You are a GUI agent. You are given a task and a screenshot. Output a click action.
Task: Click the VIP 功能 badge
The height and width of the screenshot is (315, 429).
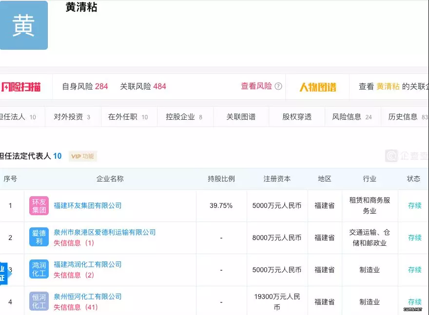point(82,156)
